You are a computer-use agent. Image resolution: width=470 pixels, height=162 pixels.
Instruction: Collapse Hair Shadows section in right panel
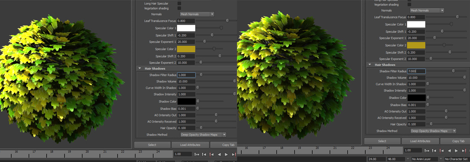[370, 65]
